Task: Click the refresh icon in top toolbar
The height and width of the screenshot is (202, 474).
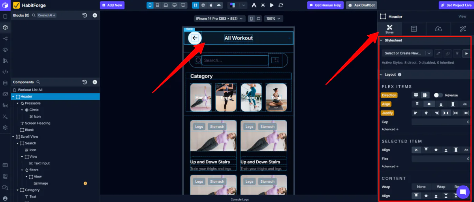Action: (281, 5)
